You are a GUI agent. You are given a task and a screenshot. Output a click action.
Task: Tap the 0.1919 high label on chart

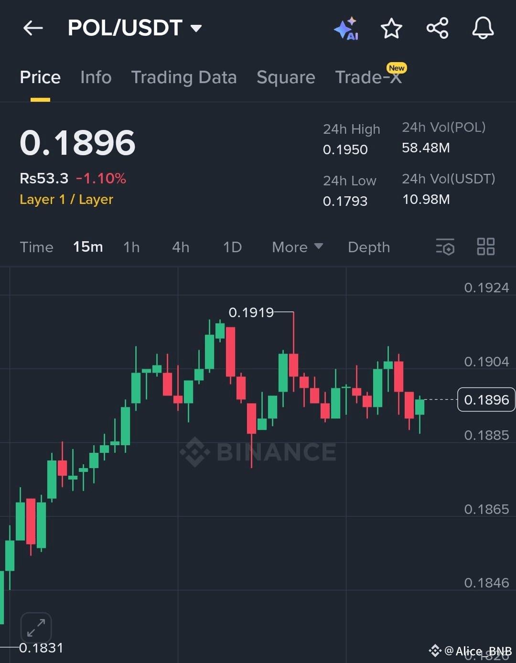(x=251, y=312)
